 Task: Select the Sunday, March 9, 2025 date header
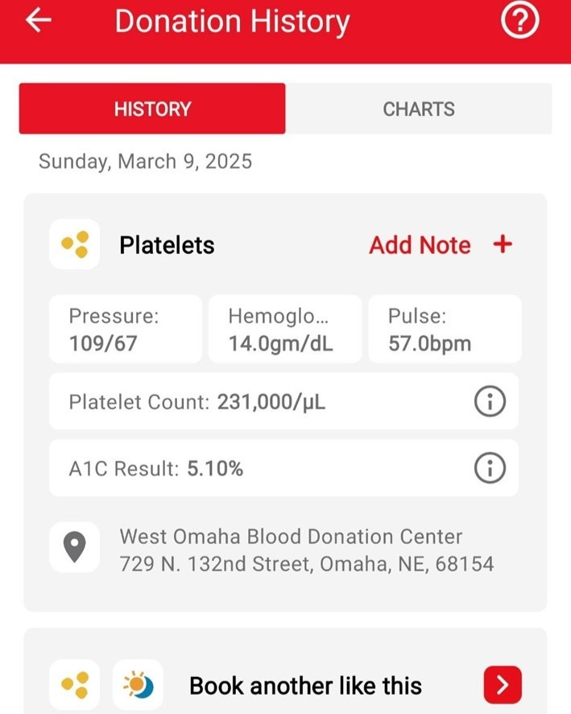tap(145, 161)
